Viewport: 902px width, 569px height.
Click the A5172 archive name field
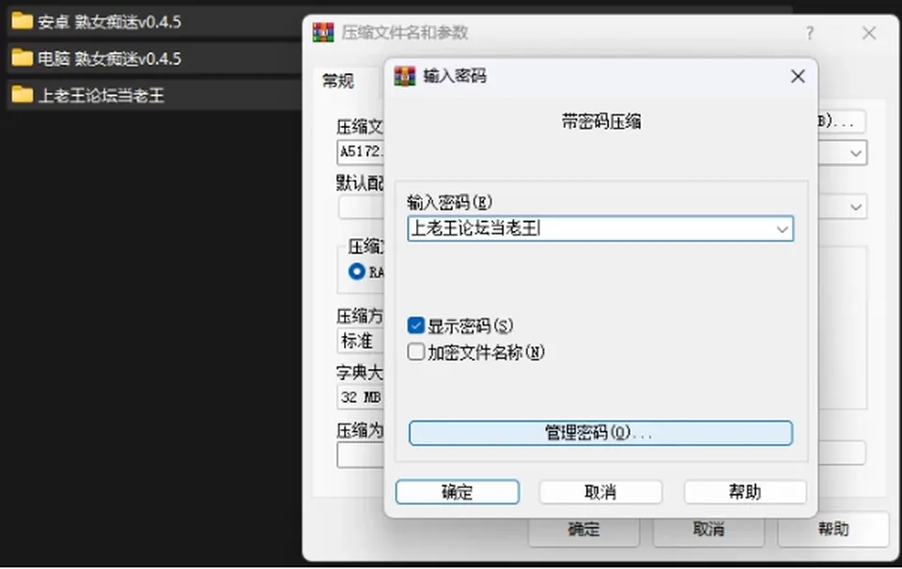pyautogui.click(x=361, y=152)
